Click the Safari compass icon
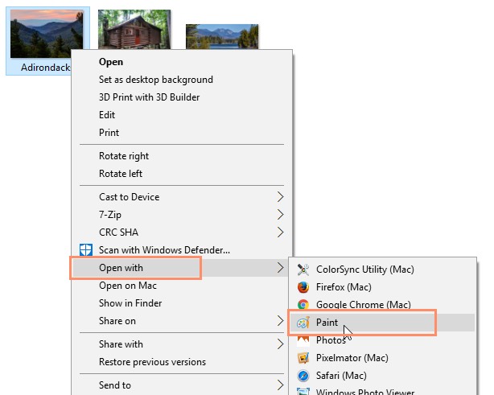Image resolution: width=494 pixels, height=395 pixels. tap(303, 375)
